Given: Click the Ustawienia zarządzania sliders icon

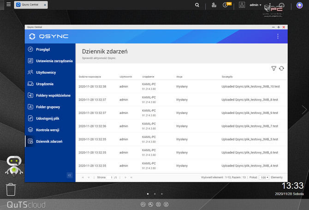Looking at the screenshot, I should pos(30,61).
